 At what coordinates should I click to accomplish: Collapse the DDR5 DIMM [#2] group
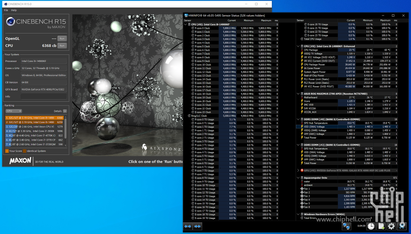coord(298,145)
